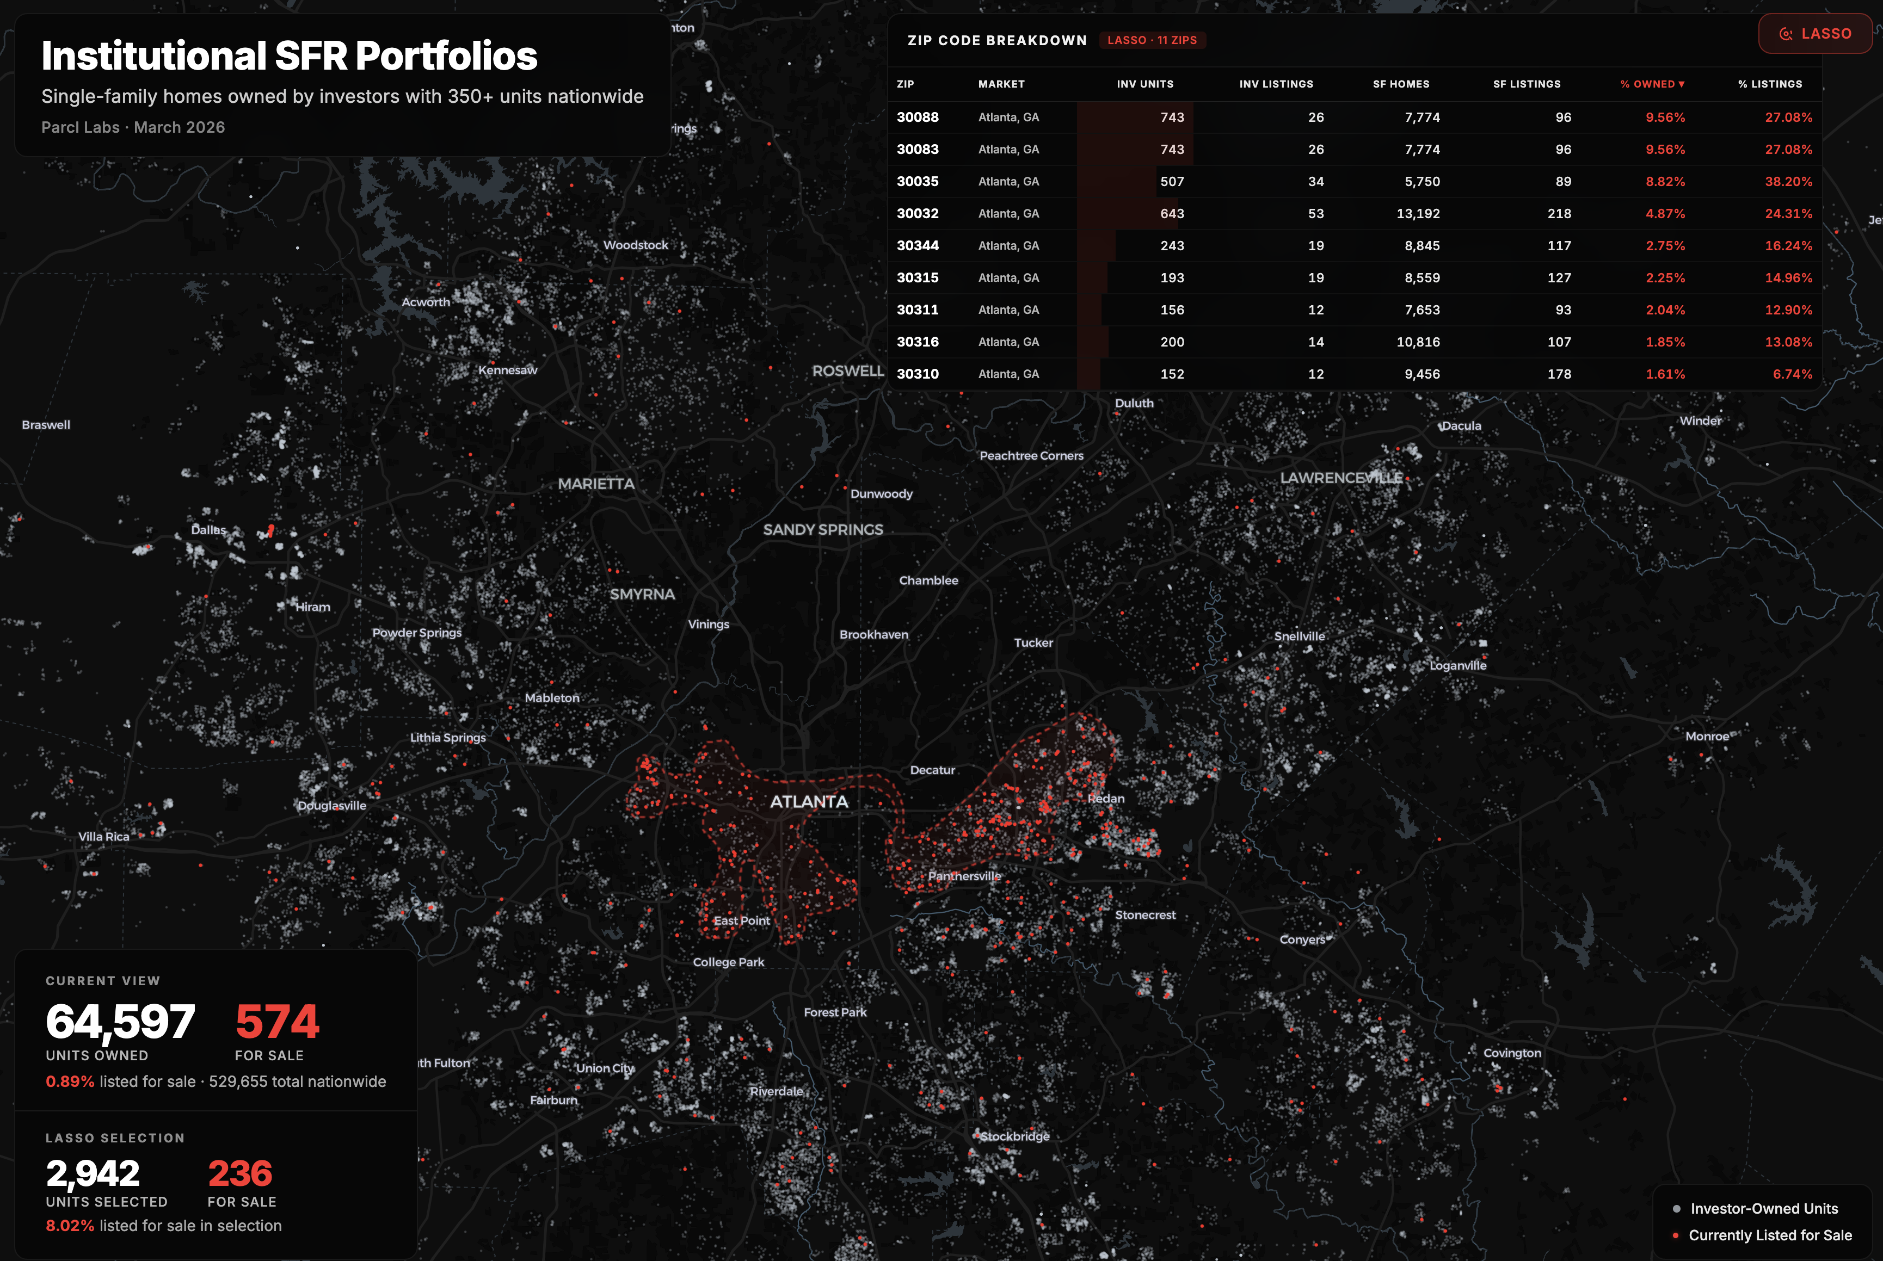Click the Panthersville map label
The width and height of the screenshot is (1883, 1261).
(964, 876)
